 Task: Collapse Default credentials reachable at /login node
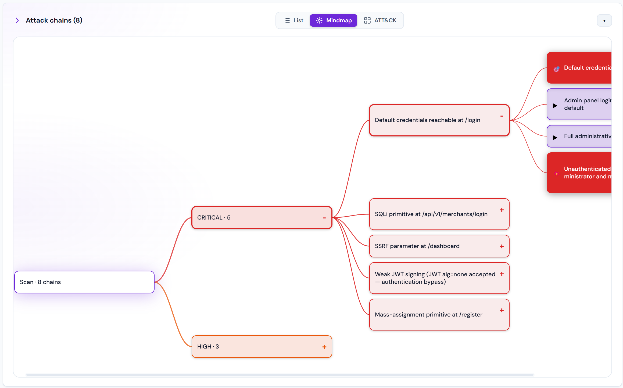[502, 116]
